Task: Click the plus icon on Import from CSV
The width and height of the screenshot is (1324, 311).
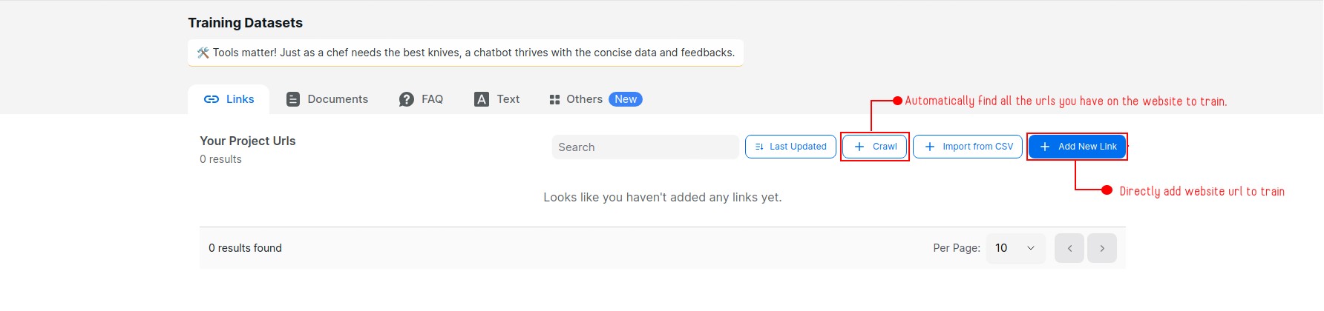Action: [x=930, y=147]
